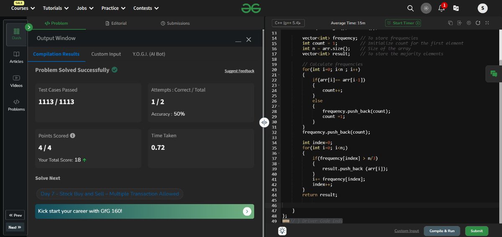Collapse the code fold at line 36
This screenshot has height=237, width=502.
(x=279, y=153)
